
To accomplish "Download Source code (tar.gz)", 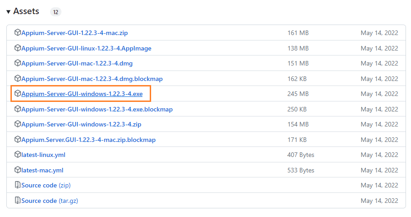I will [x=50, y=201].
